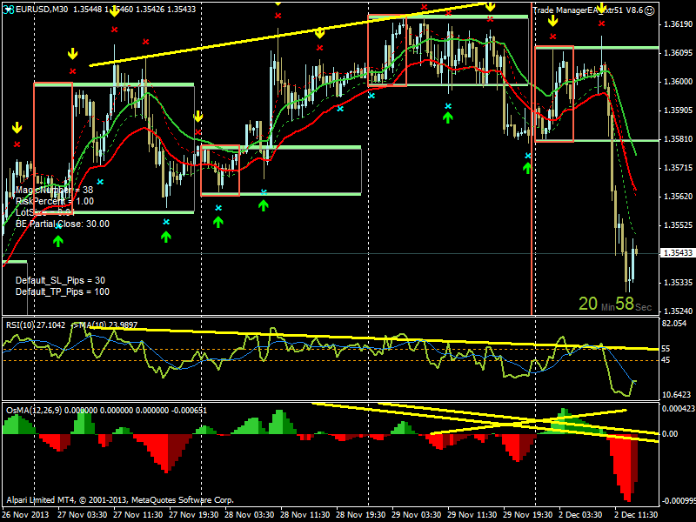This screenshot has height=522, width=696.
Task: Click price axis value 1.35810
Action: (x=678, y=139)
